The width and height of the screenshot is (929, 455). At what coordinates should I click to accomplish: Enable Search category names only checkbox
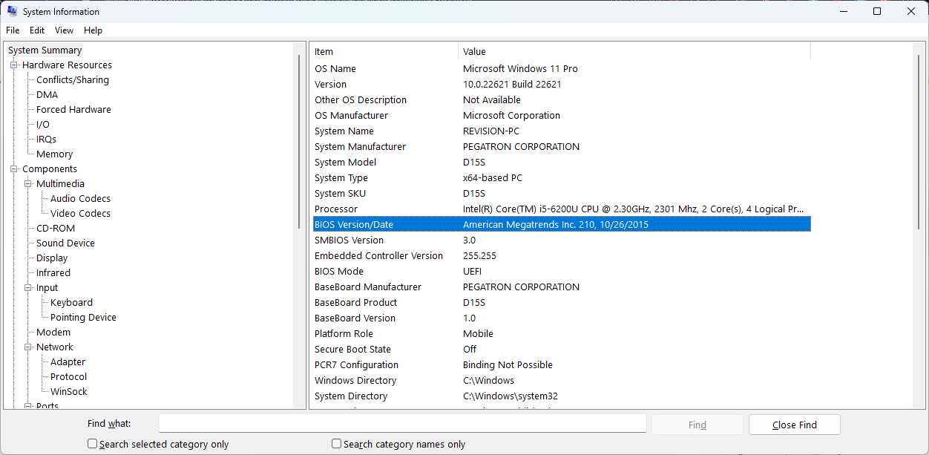(x=337, y=444)
